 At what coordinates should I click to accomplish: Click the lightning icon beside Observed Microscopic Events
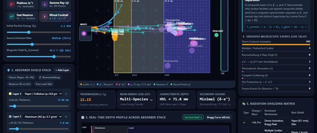tap(243, 36)
